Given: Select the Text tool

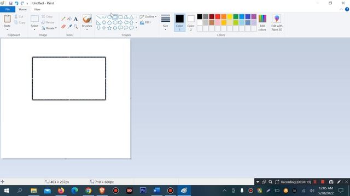Looking at the screenshot, I should click(x=75, y=19).
